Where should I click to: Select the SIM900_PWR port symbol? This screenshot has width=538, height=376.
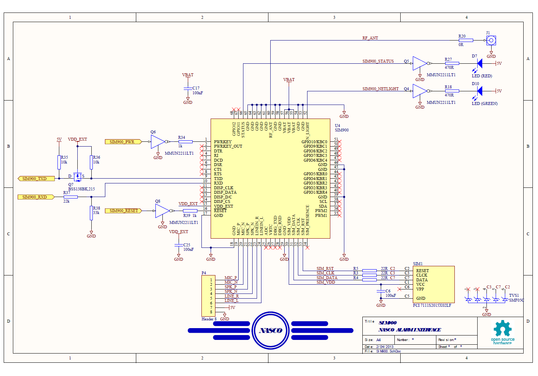(123, 142)
